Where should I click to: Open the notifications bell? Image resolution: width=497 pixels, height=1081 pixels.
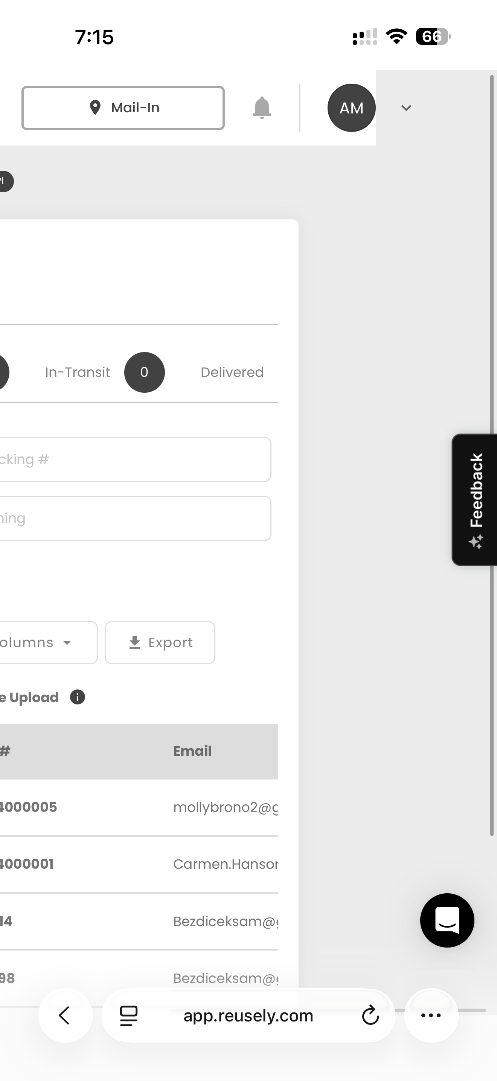coord(262,108)
